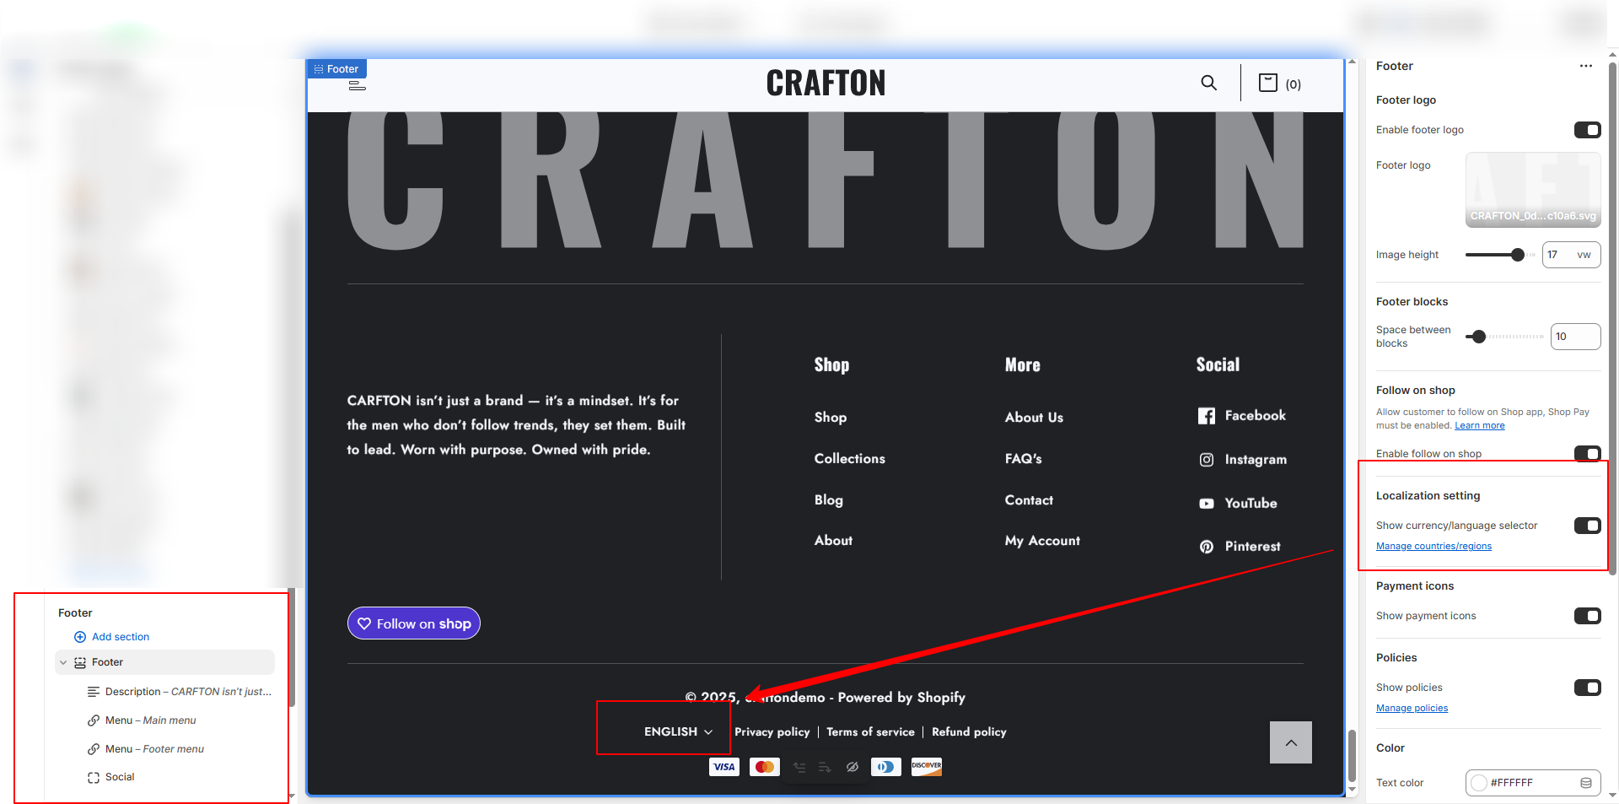The height and width of the screenshot is (804, 1619).
Task: Click the YouTube social icon
Action: pos(1207,504)
